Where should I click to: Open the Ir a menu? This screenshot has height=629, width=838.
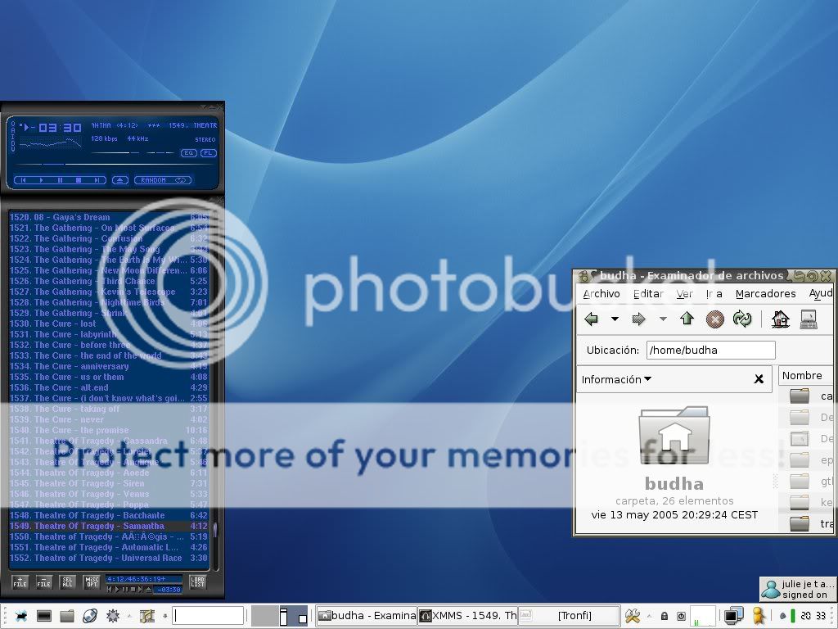(x=714, y=294)
